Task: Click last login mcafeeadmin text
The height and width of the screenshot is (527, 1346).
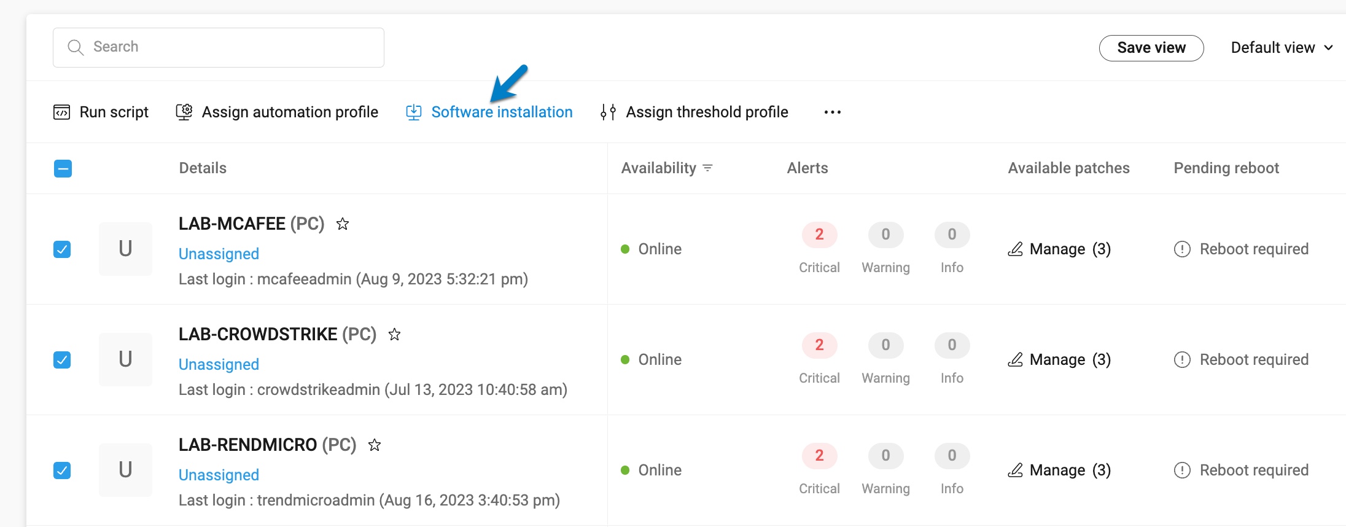Action: coord(353,279)
